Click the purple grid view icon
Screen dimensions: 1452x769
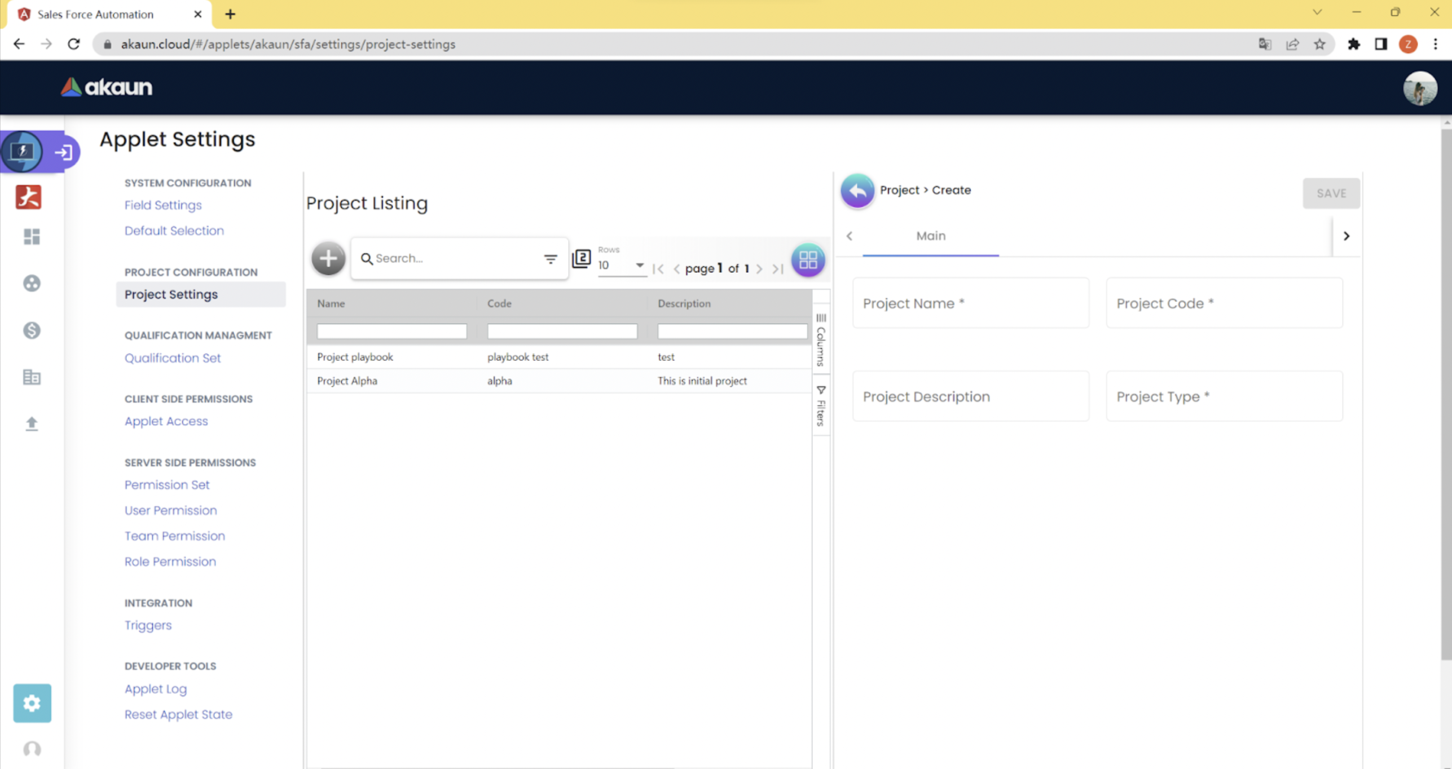pos(807,260)
